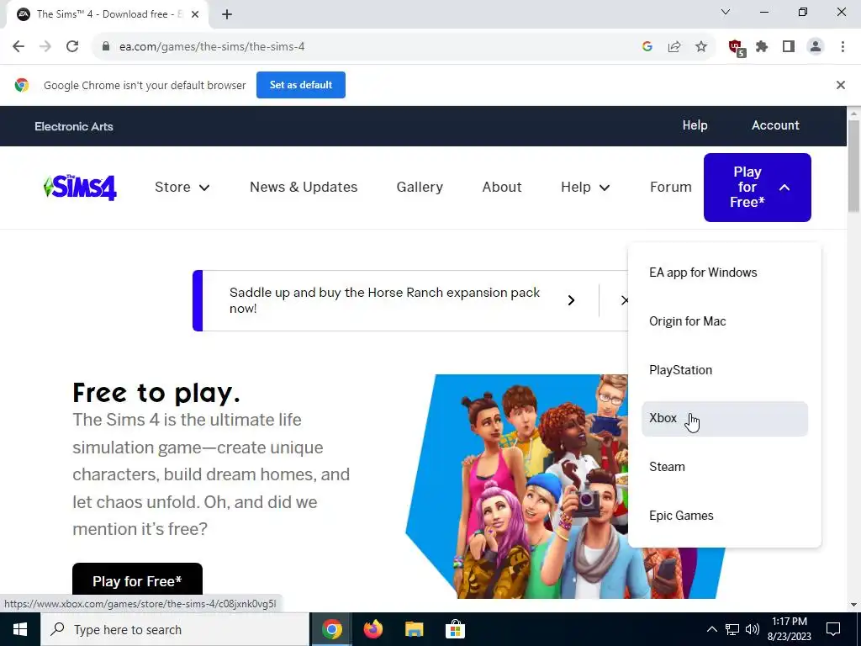Open News & Updates page
Screen dimensions: 861x646
(304, 188)
